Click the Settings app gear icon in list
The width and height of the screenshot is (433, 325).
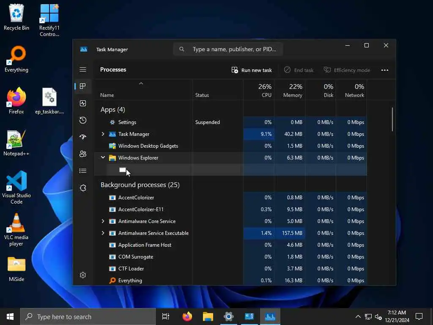click(x=112, y=122)
